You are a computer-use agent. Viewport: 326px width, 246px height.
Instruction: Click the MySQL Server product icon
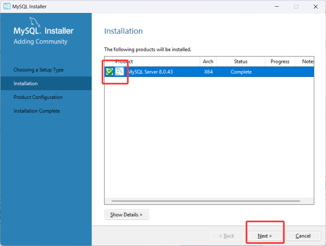click(x=119, y=71)
